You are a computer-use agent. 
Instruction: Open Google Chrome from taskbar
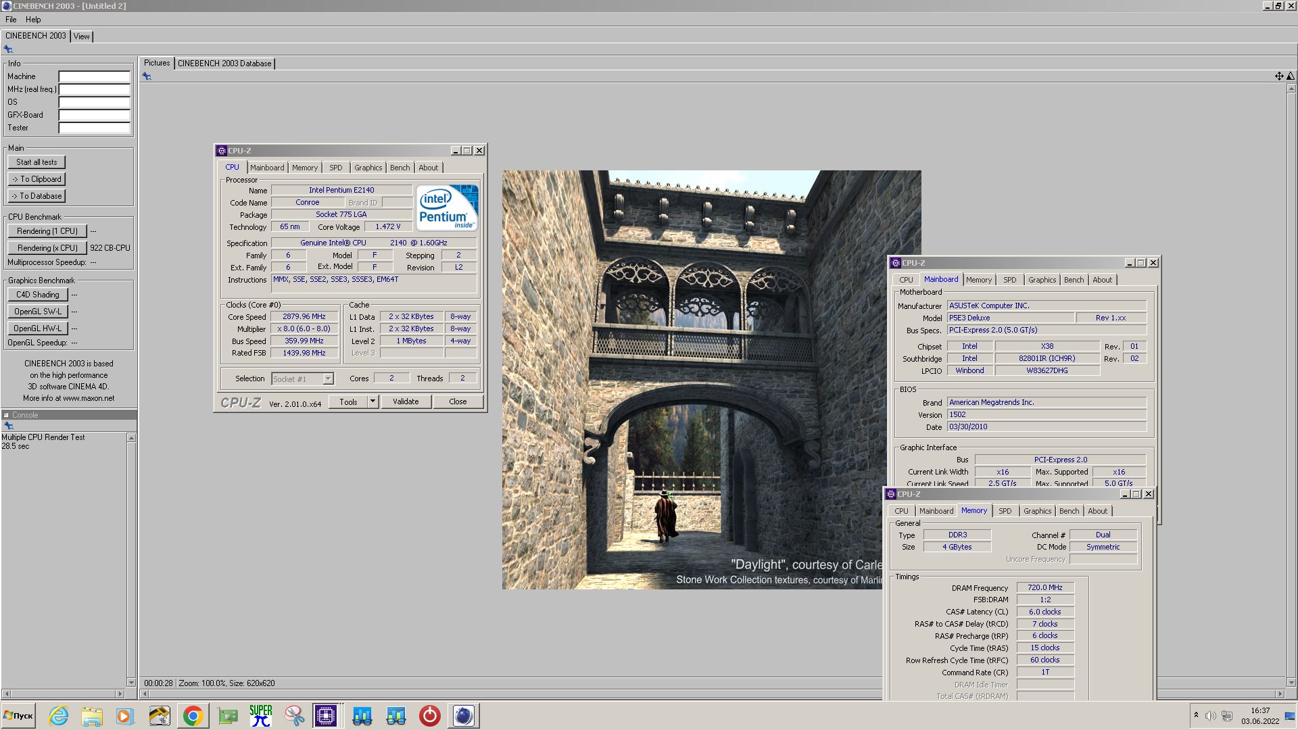193,716
